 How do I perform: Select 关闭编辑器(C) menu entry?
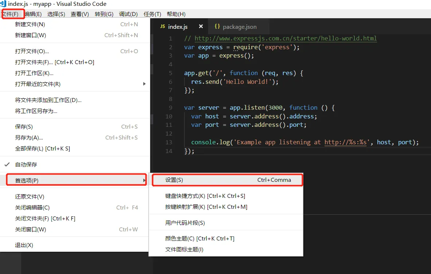[x=75, y=208]
